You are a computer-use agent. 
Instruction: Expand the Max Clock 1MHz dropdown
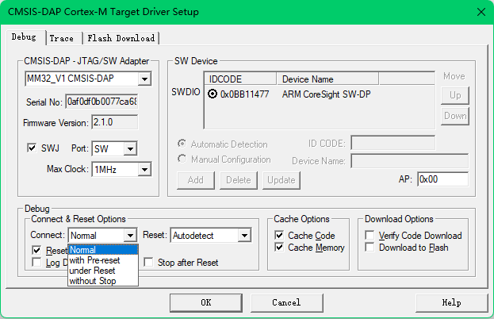(144, 169)
